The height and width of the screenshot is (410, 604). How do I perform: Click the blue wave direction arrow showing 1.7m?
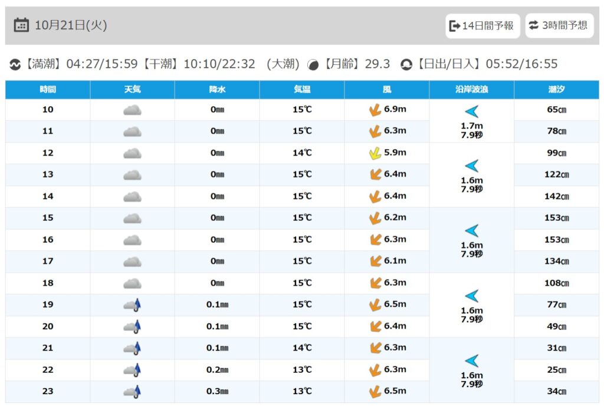[471, 111]
